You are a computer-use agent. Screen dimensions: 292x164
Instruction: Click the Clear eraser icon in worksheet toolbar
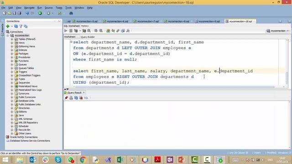(x=118, y=31)
